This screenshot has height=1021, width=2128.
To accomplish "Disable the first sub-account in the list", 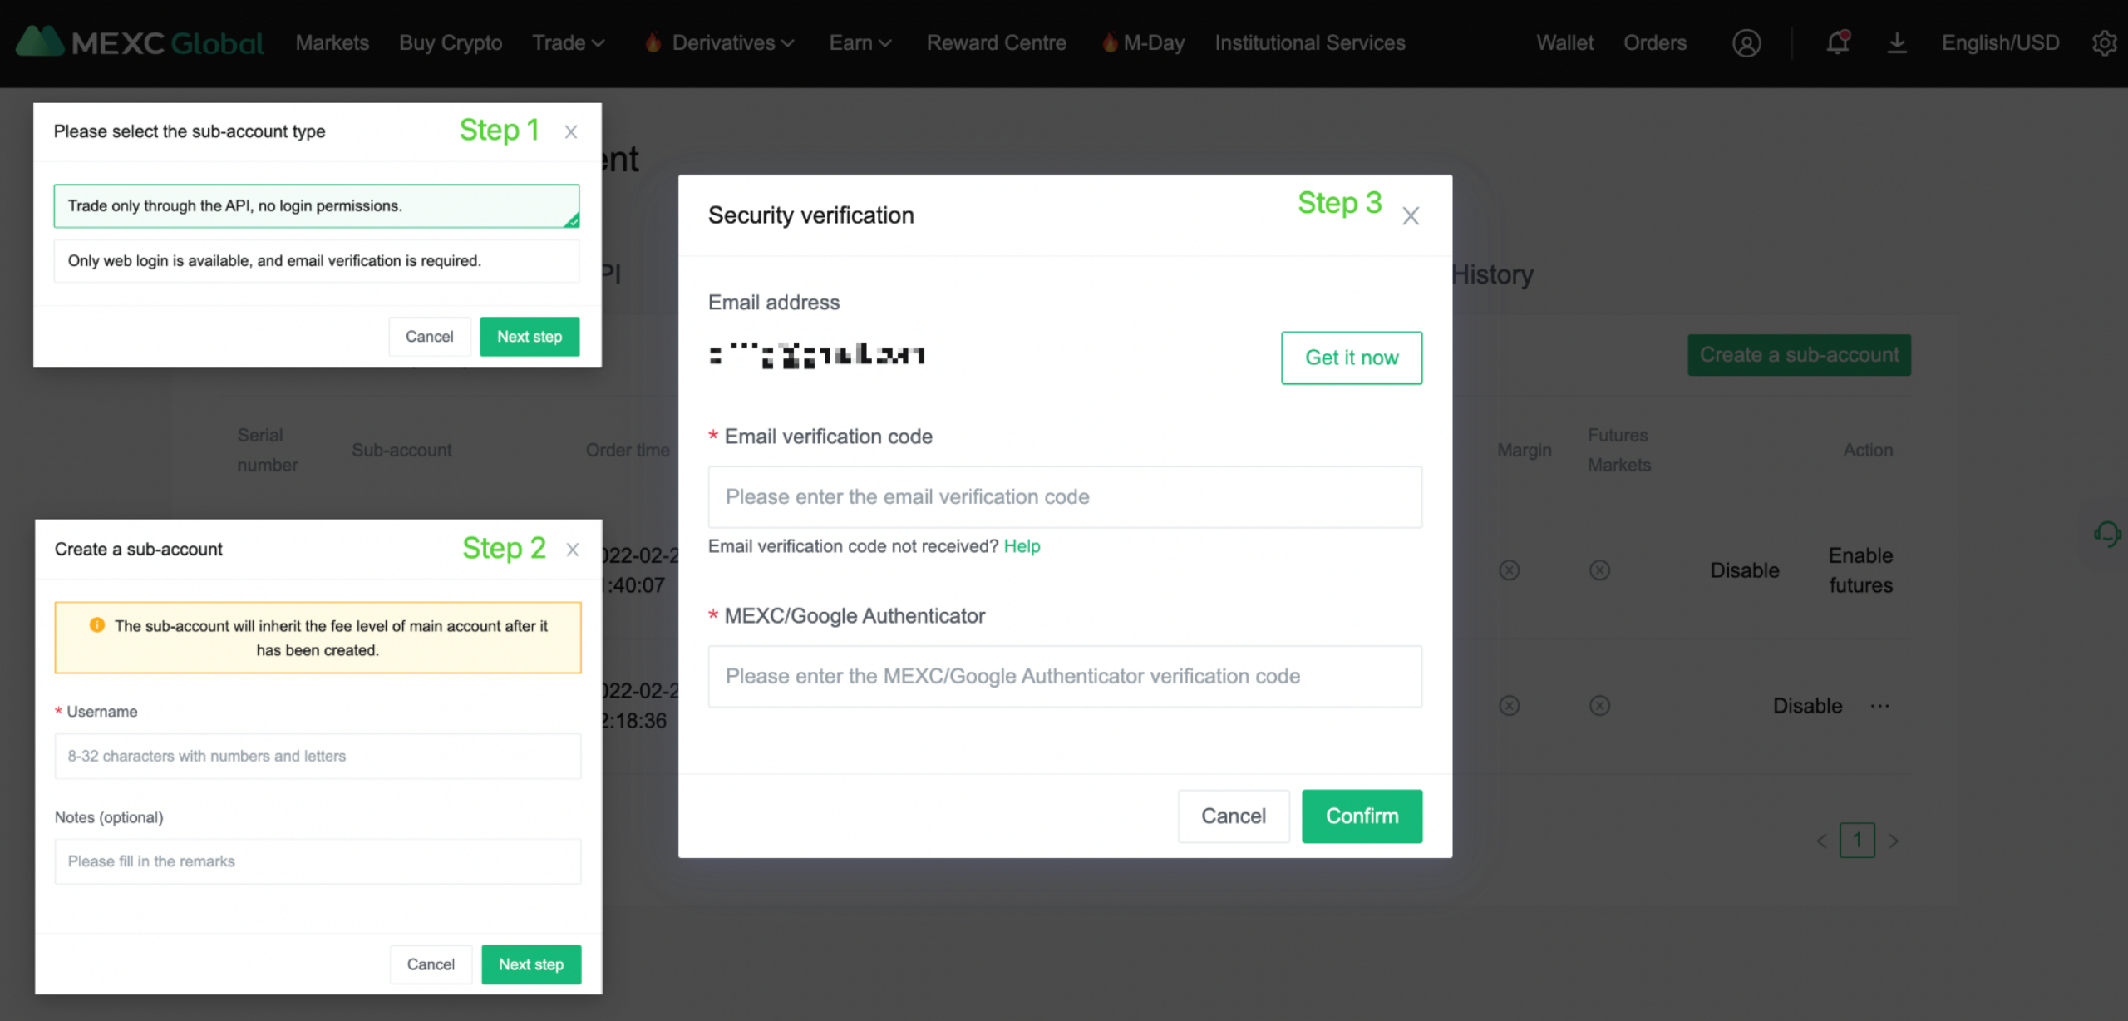I will pyautogui.click(x=1744, y=570).
